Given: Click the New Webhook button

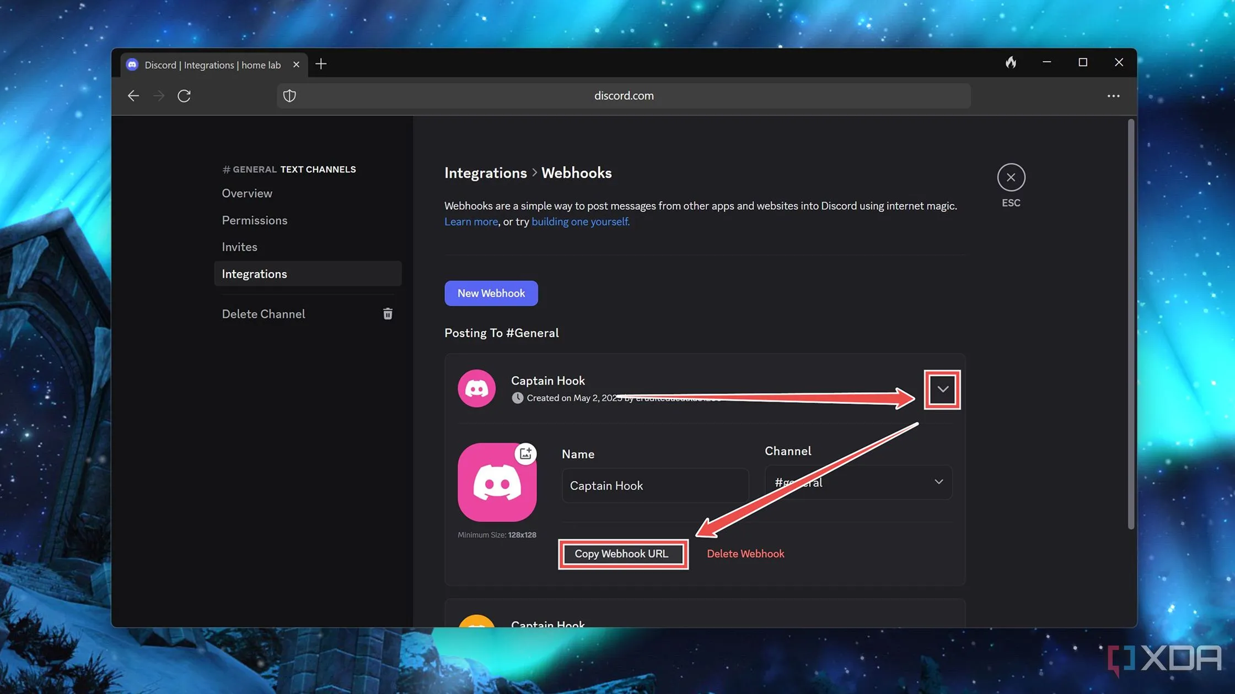Looking at the screenshot, I should 491,293.
